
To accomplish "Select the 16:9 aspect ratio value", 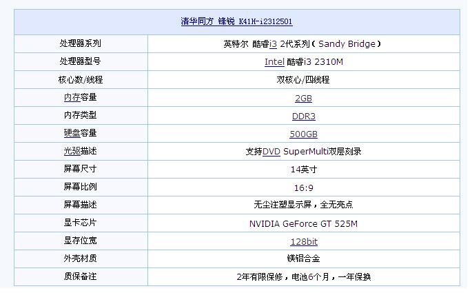I will pos(303,188).
